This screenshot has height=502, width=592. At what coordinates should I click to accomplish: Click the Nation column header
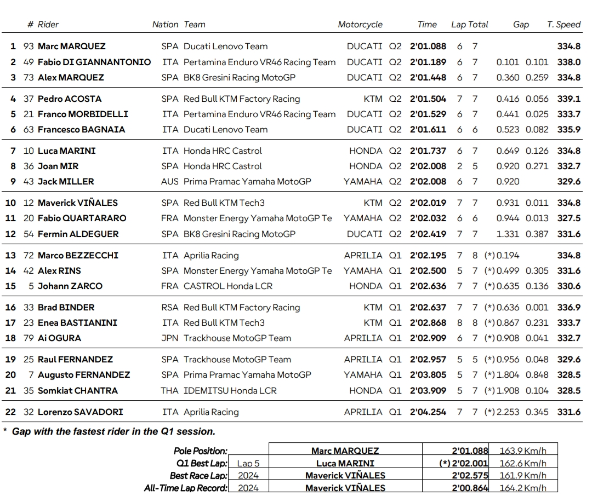point(165,25)
